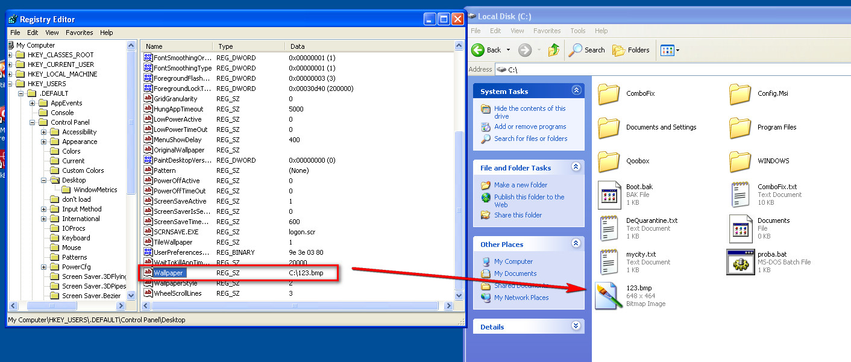Open Favorites menu in Registry Editor
This screenshot has width=851, height=362.
[x=80, y=33]
